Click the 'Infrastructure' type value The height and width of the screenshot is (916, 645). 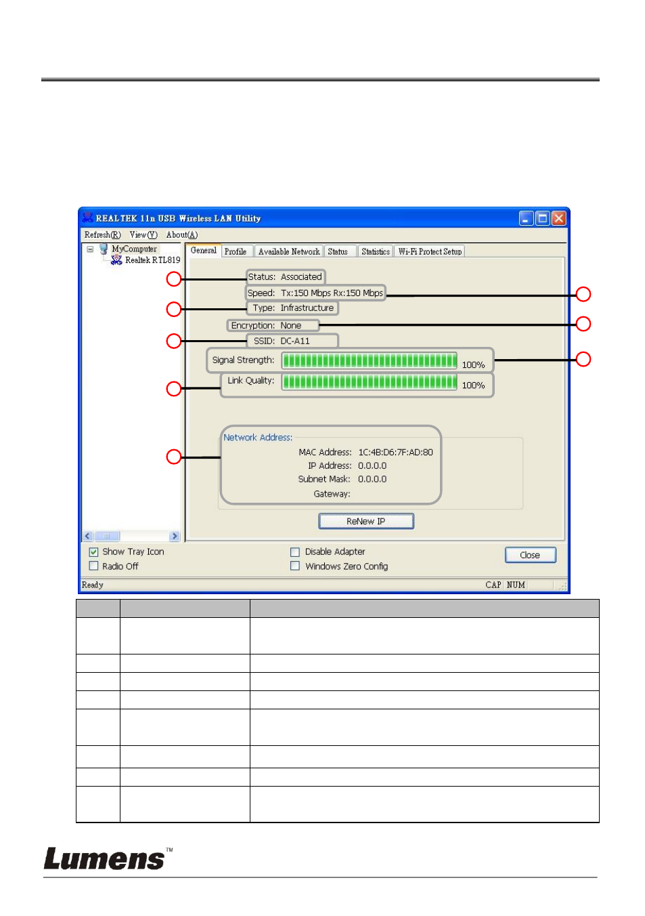[307, 308]
